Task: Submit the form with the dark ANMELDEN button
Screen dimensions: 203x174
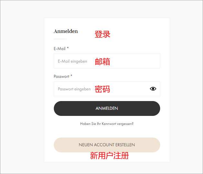Action: pos(107,108)
